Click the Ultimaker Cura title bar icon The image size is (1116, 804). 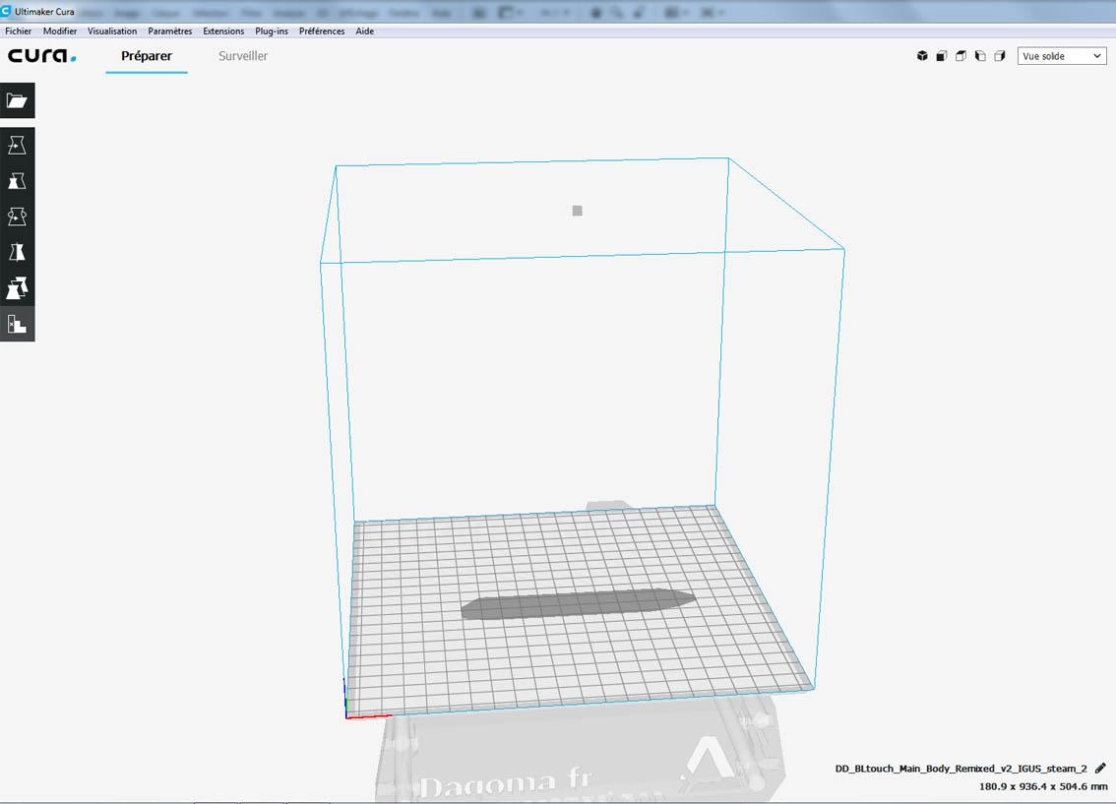tap(7, 12)
